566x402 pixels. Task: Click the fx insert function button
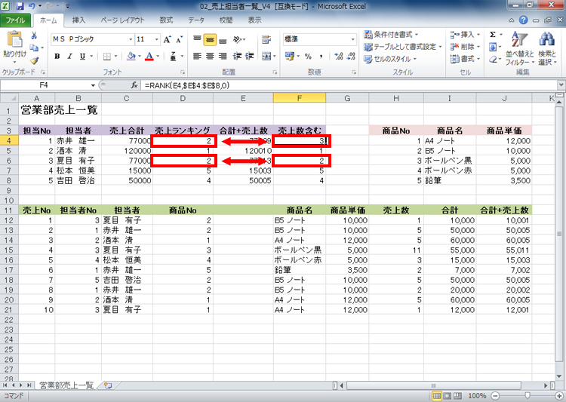pyautogui.click(x=134, y=85)
